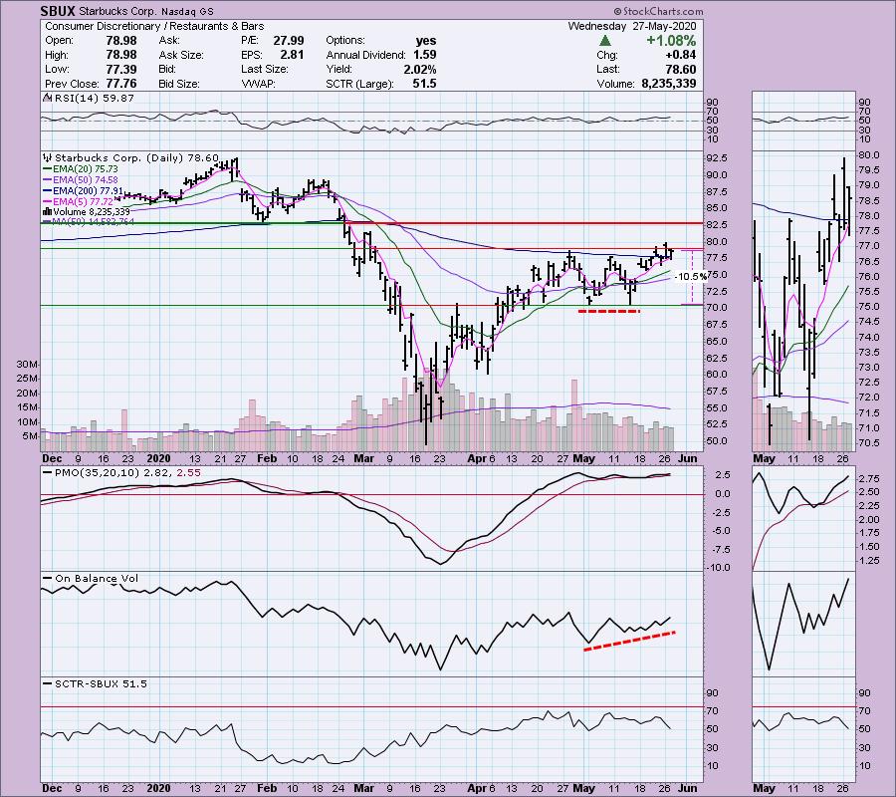Click the Open value 78.98
Image resolution: width=896 pixels, height=797 pixels.
click(120, 41)
